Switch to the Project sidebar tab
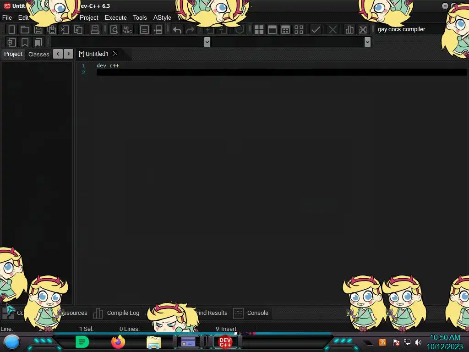The image size is (469, 352). 13,54
